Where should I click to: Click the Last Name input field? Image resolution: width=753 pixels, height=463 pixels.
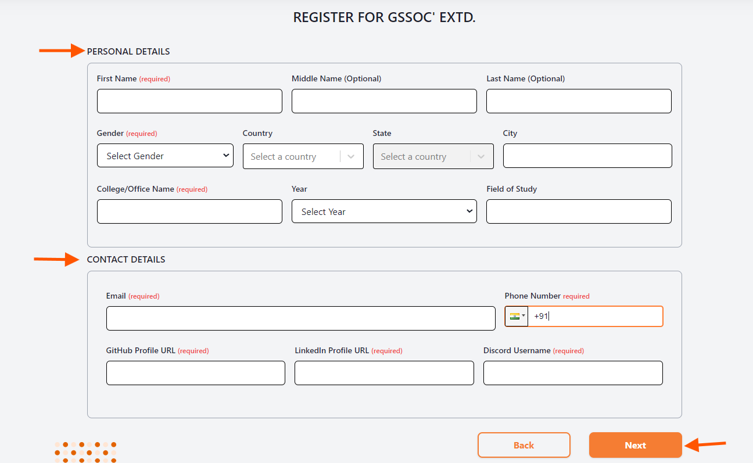(578, 101)
